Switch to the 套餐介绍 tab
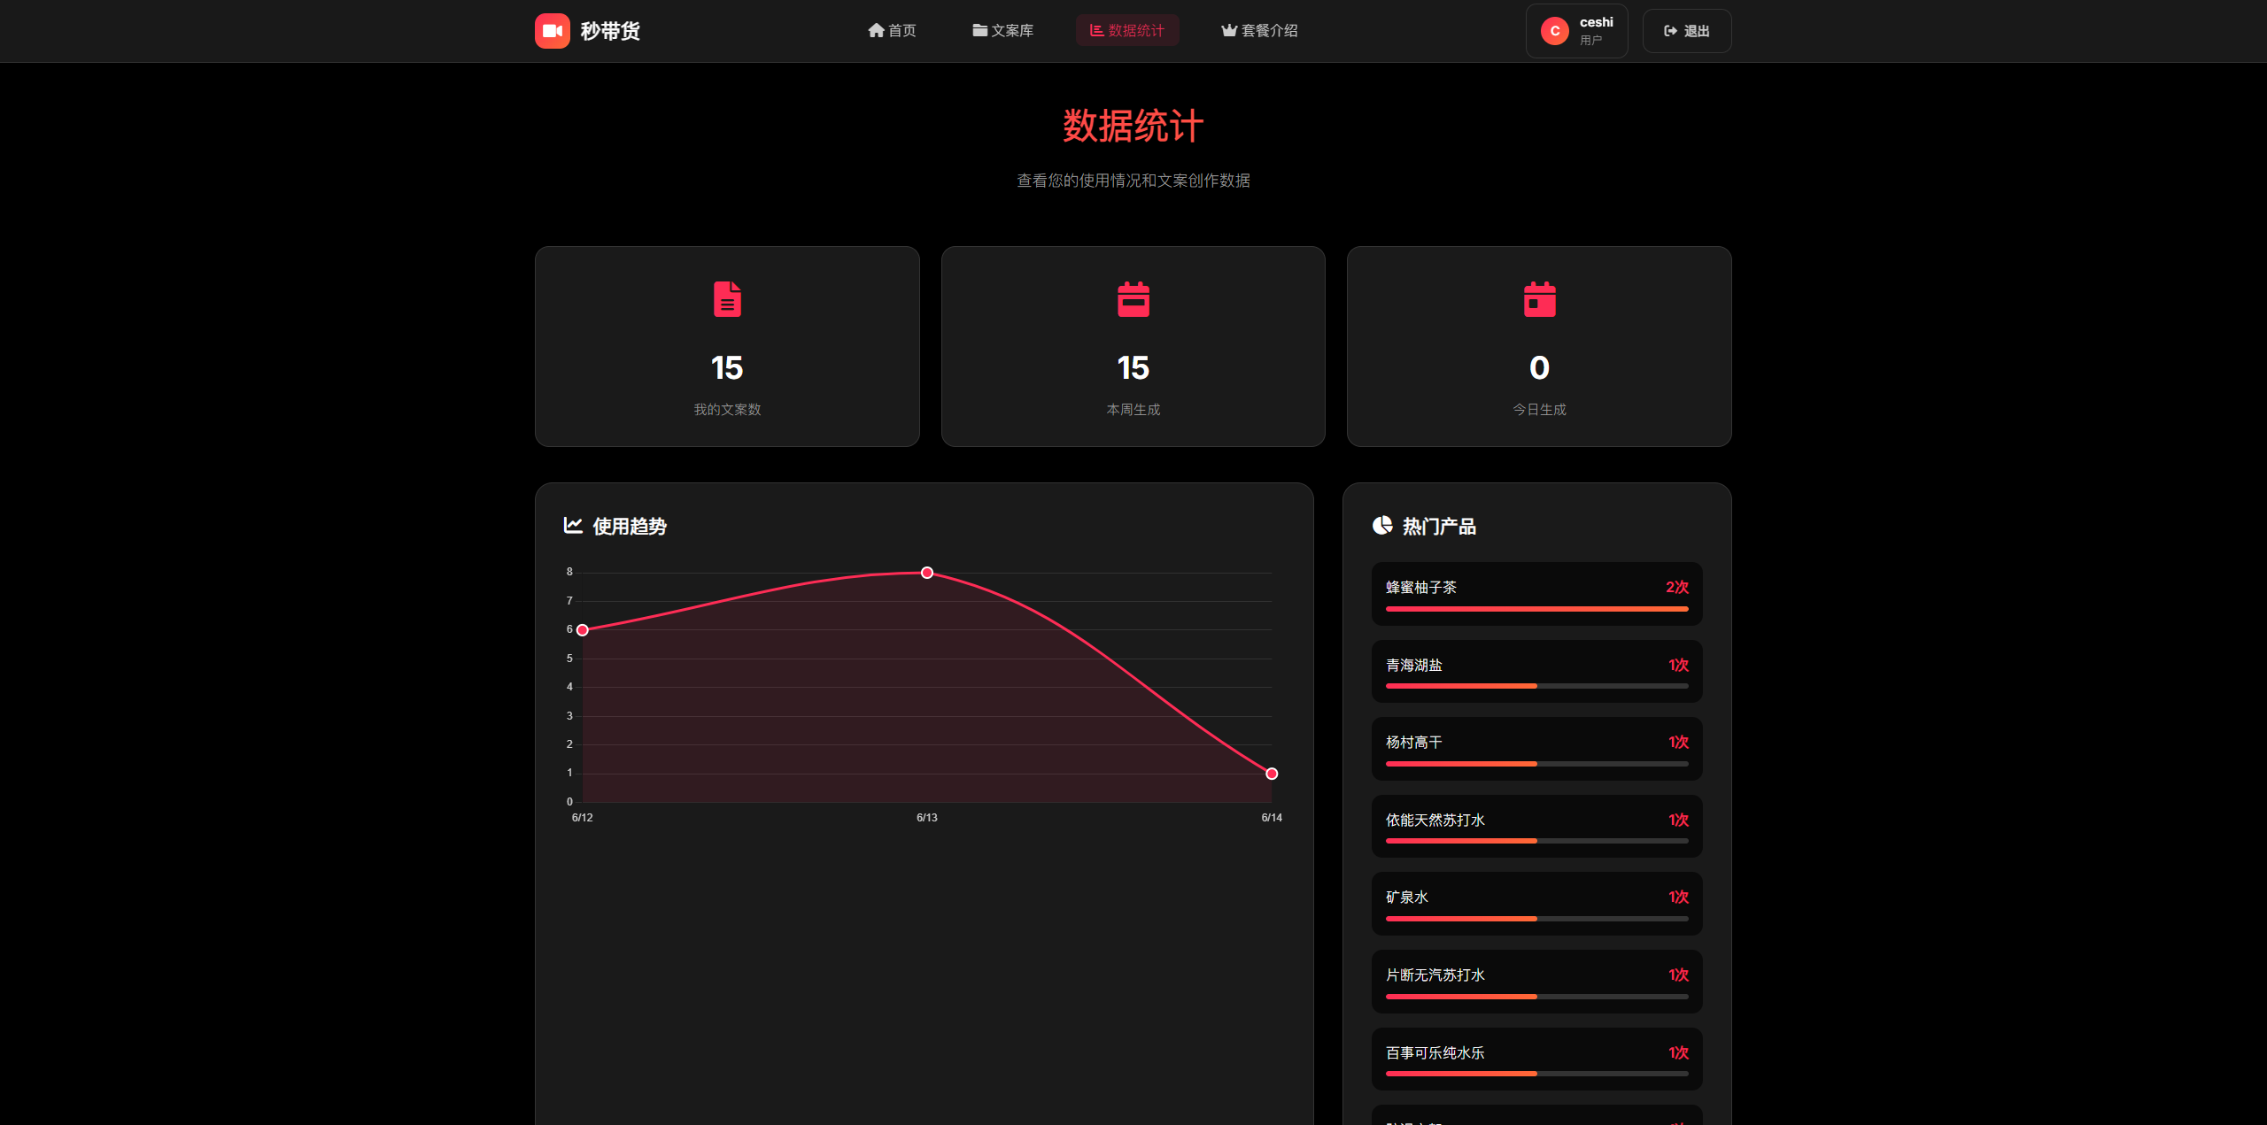This screenshot has width=2267, height=1125. click(x=1259, y=31)
